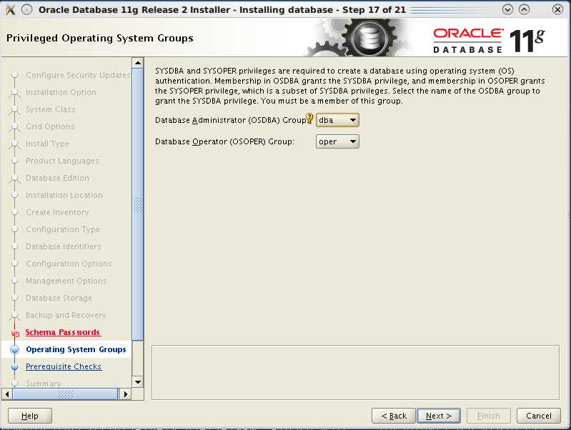The height and width of the screenshot is (430, 571).
Task: Click the System Class step
Action: point(50,109)
